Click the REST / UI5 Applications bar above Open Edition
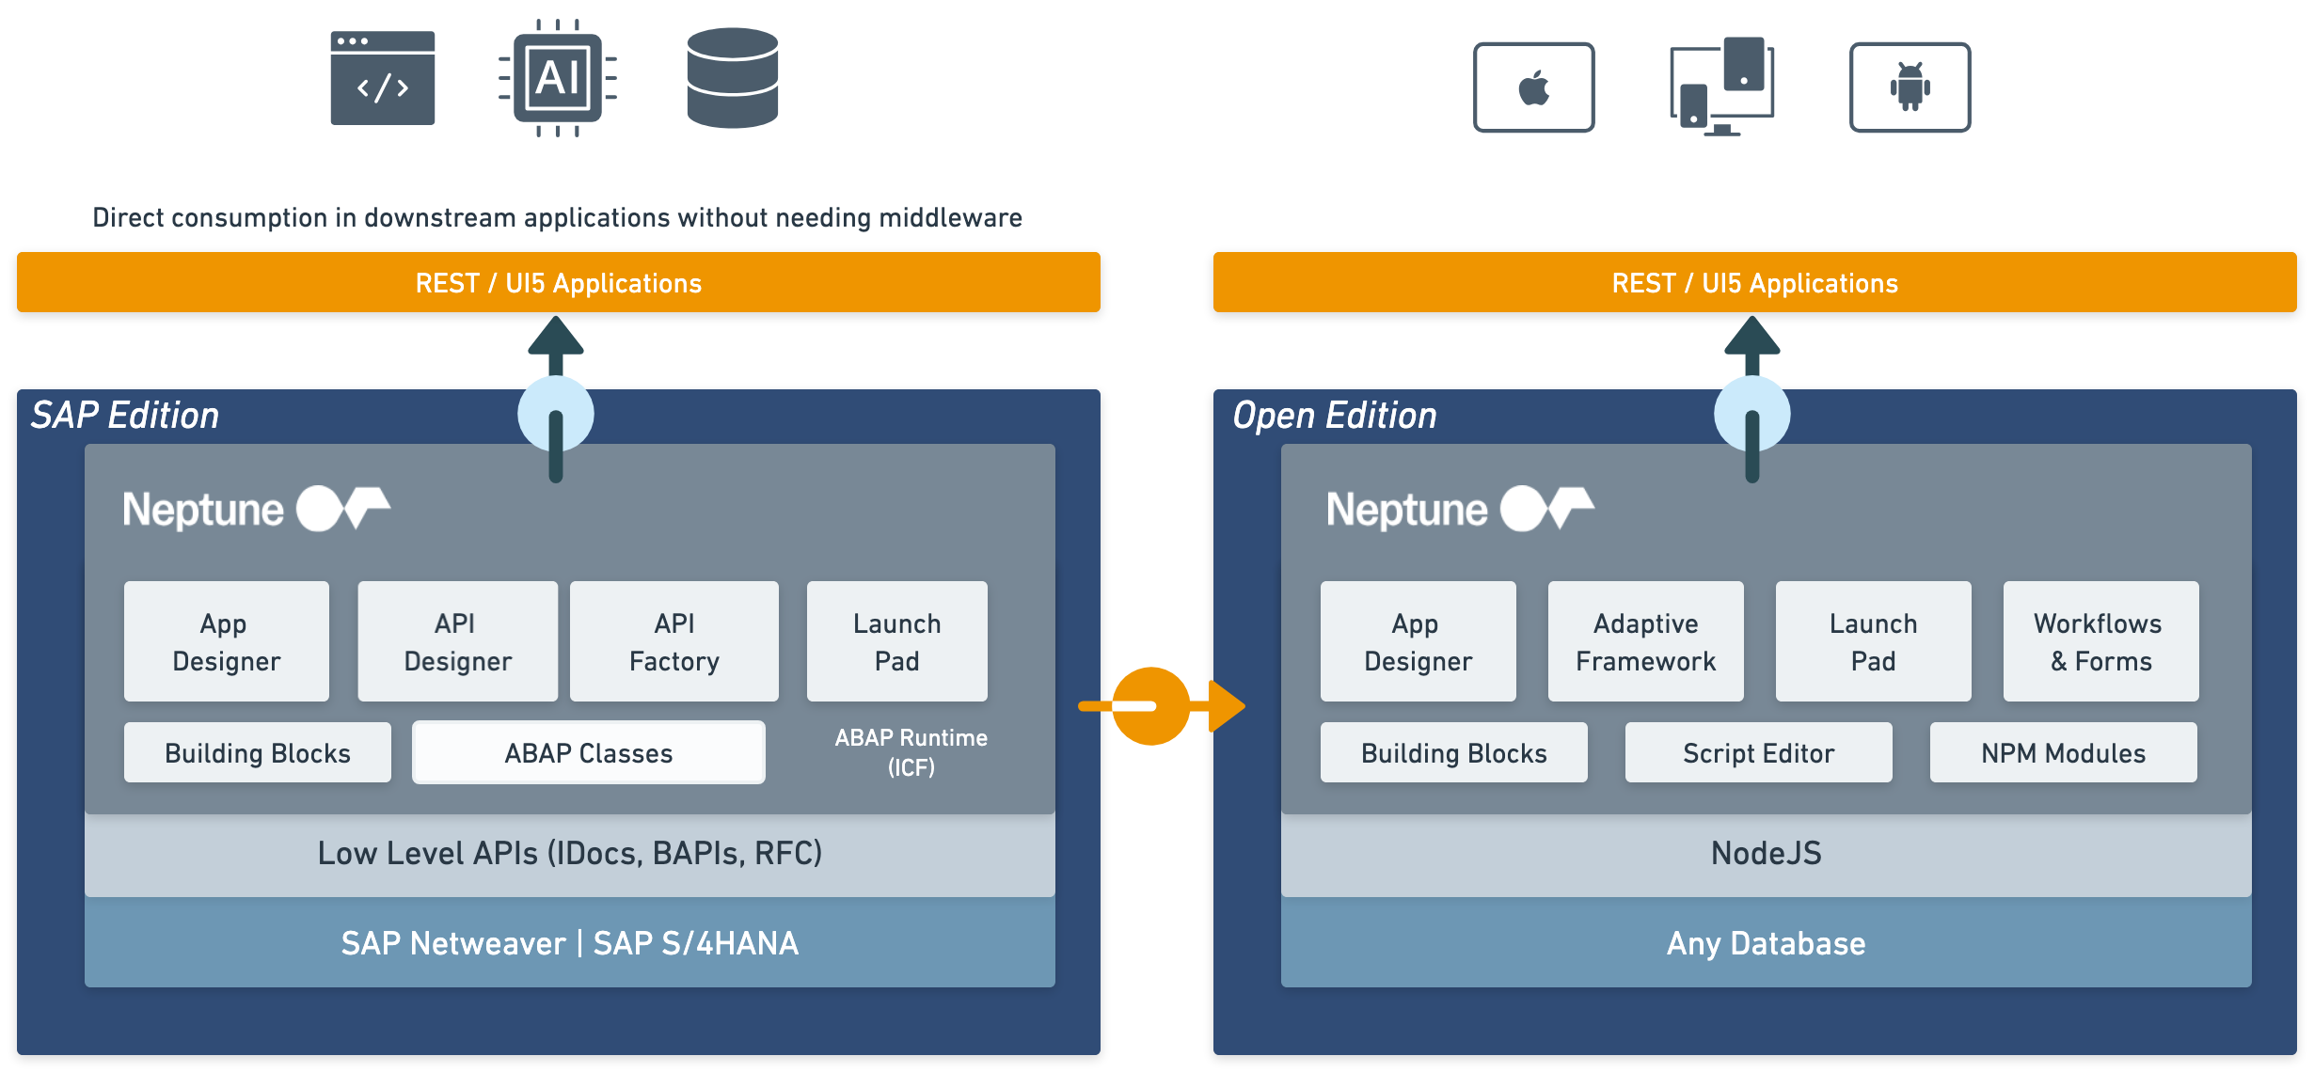This screenshot has height=1072, width=2314. pyautogui.click(x=1755, y=282)
